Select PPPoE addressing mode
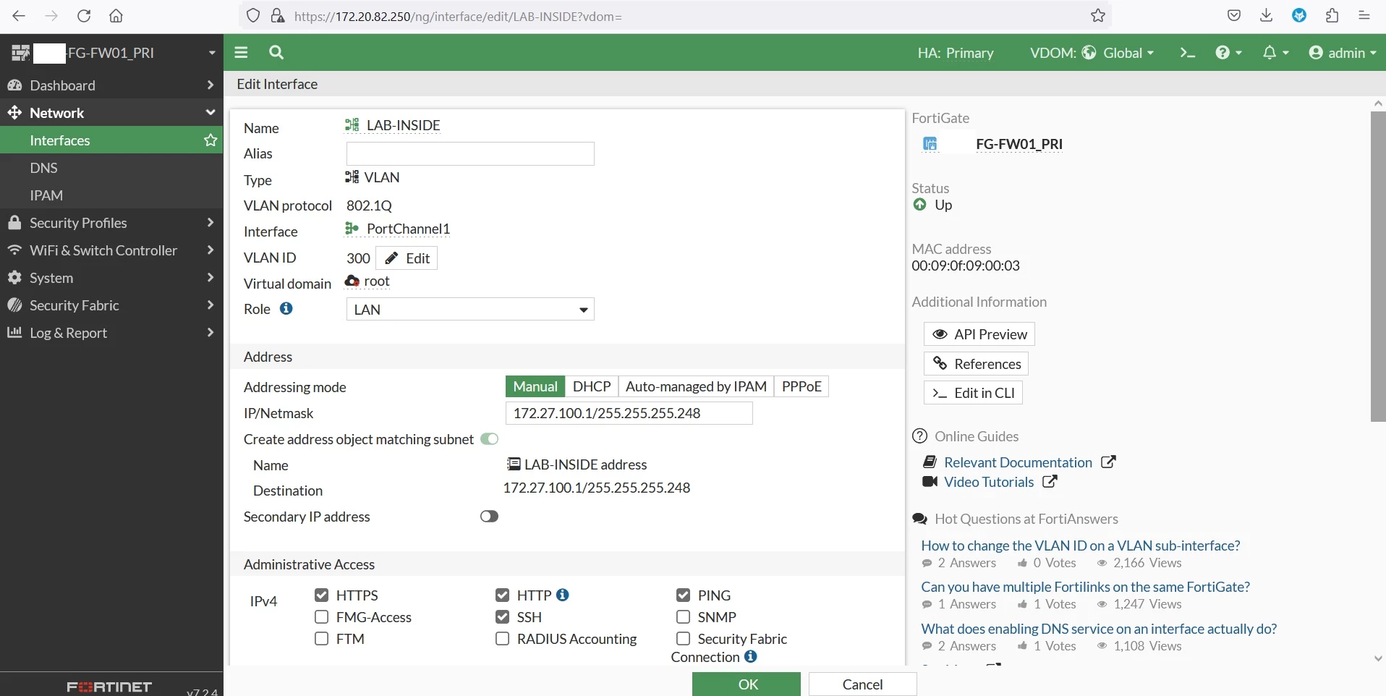Viewport: 1386px width, 696px height. point(802,386)
